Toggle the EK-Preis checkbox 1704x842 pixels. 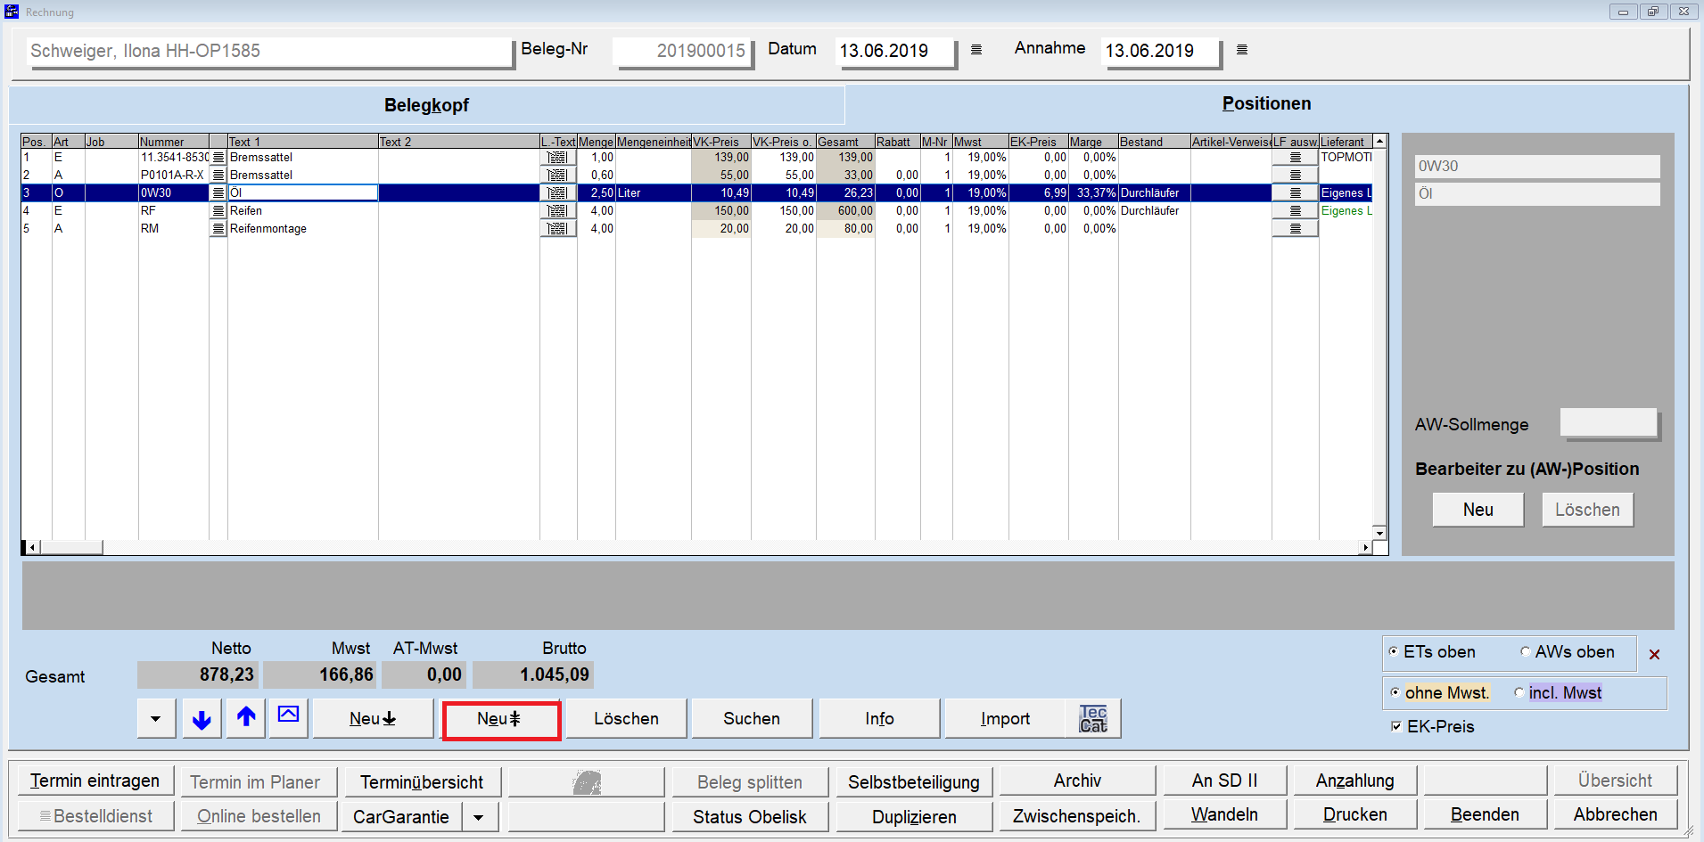(1396, 726)
